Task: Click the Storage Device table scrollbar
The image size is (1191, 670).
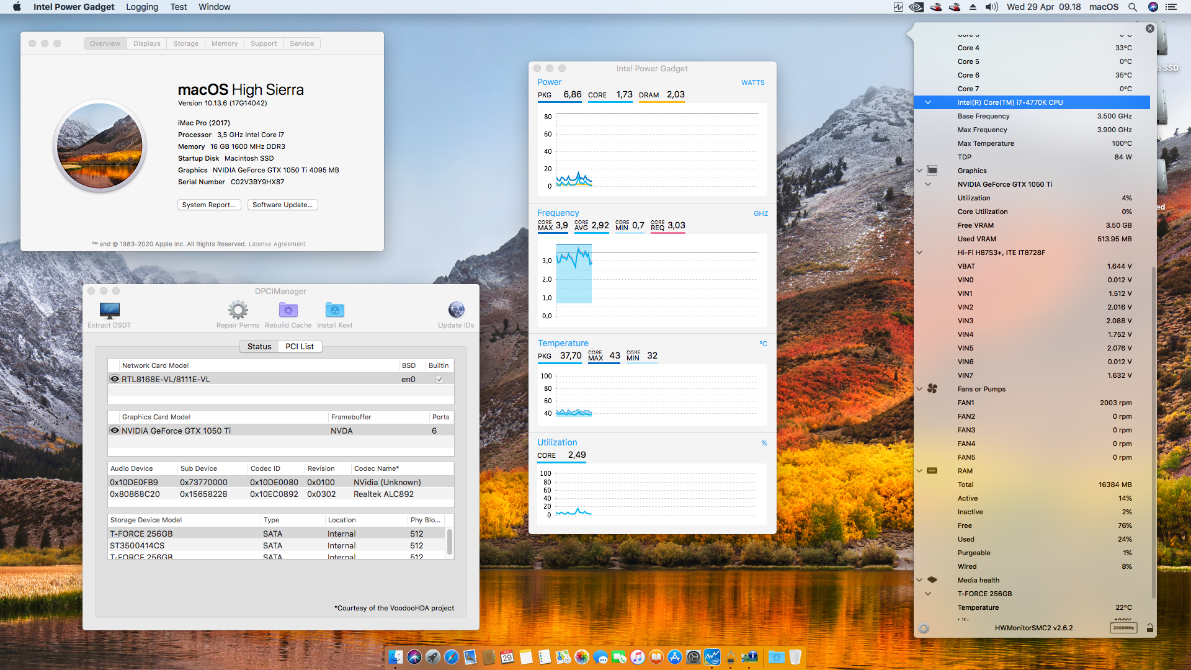Action: click(450, 542)
